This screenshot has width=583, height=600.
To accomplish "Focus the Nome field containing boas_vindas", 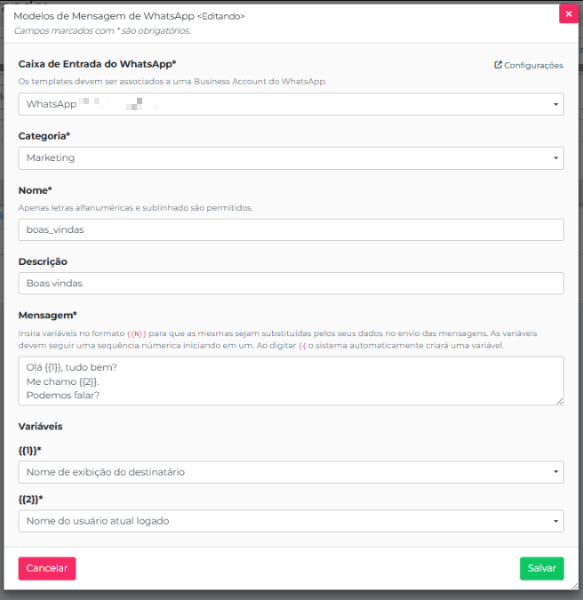I will pyautogui.click(x=291, y=229).
